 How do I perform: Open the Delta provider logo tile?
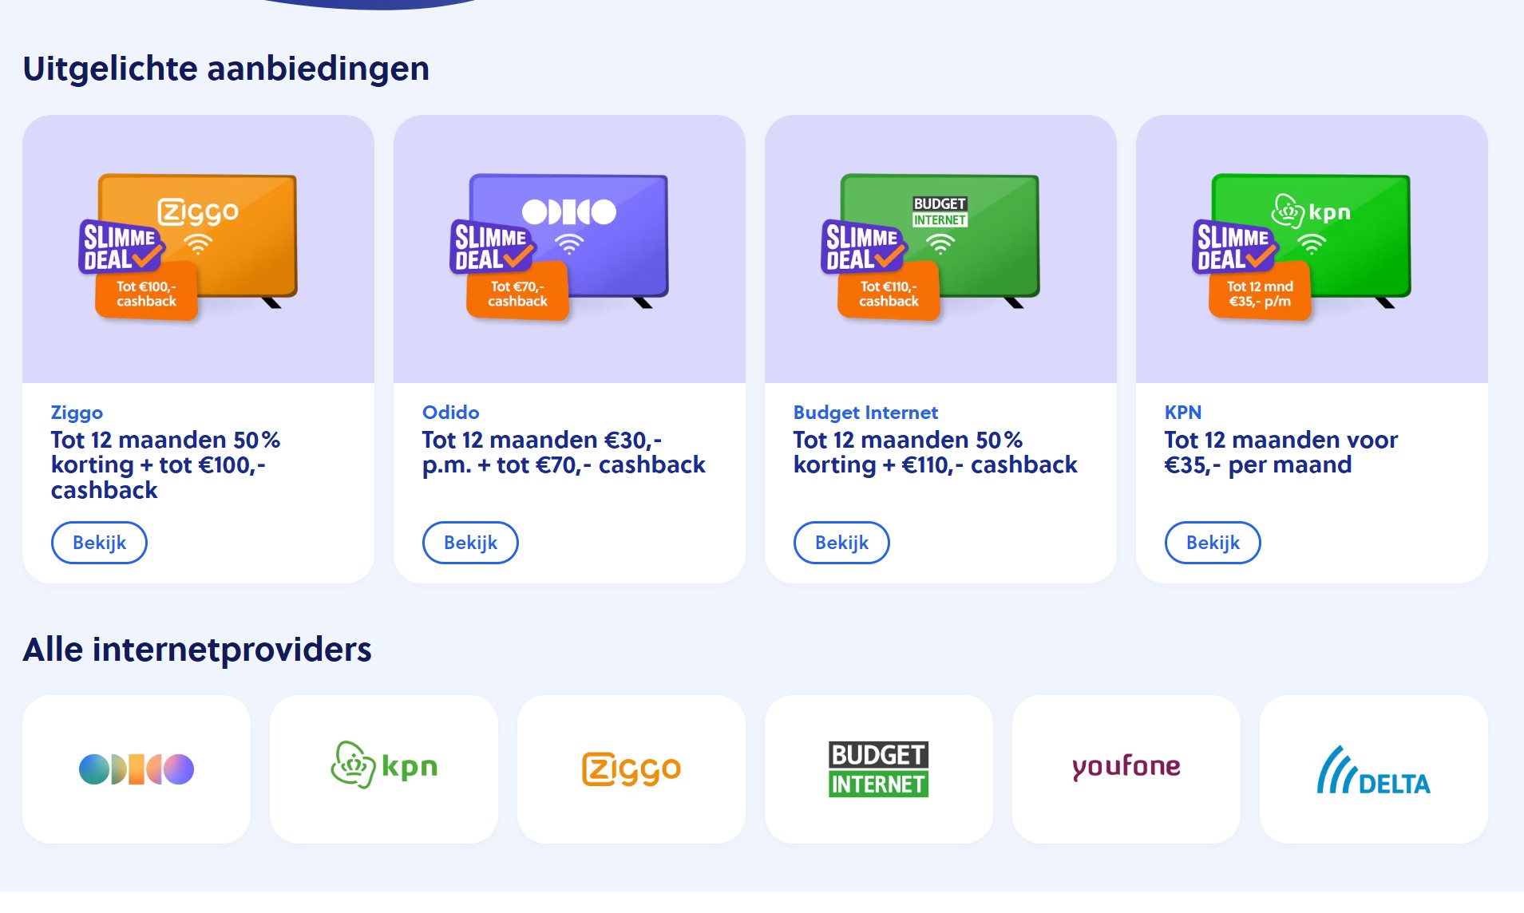tap(1374, 769)
